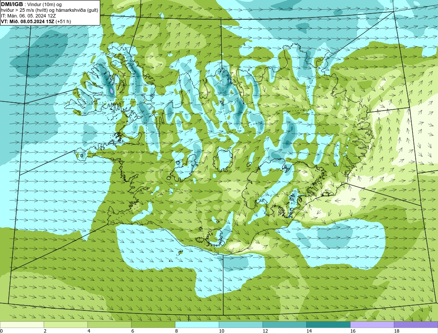Click the scale label '16'
This screenshot has height=334, width=438.
point(353,331)
